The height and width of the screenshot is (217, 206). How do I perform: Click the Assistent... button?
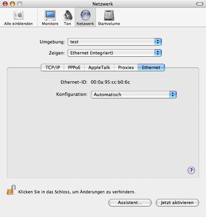(x=130, y=203)
